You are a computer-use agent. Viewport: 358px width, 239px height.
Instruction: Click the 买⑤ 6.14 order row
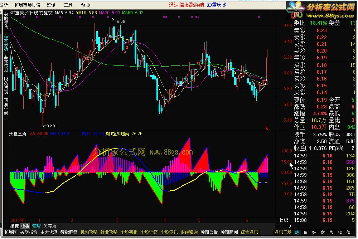[x=325, y=92]
